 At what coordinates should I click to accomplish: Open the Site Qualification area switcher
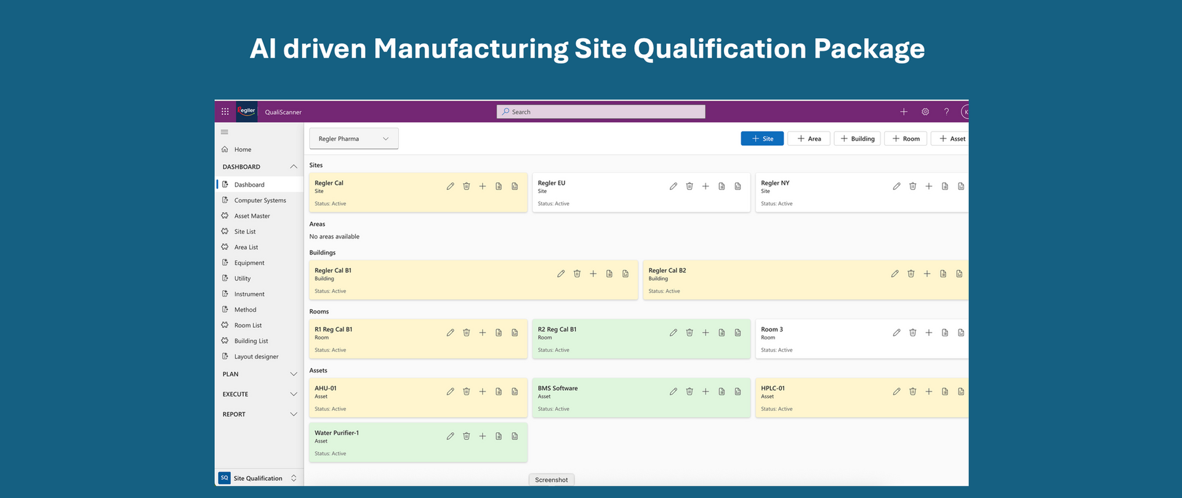(x=259, y=478)
